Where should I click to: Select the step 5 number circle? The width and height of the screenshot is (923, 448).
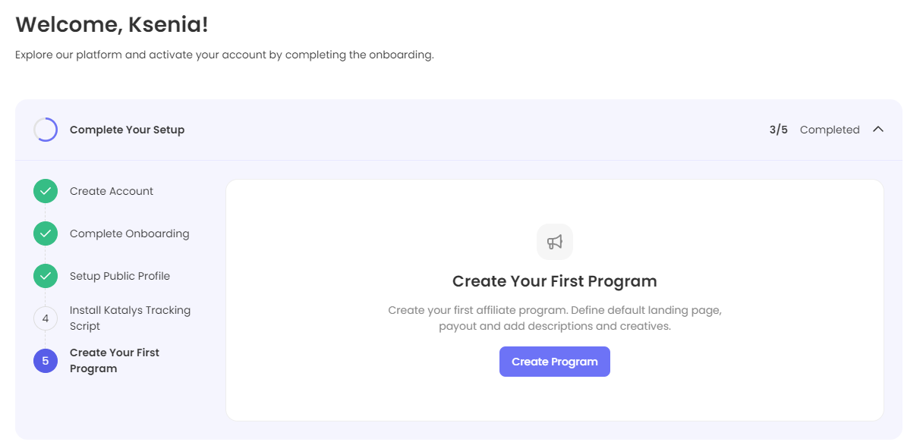click(46, 361)
